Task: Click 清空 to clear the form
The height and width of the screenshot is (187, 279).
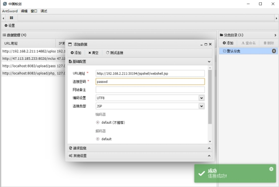Action: (x=93, y=53)
